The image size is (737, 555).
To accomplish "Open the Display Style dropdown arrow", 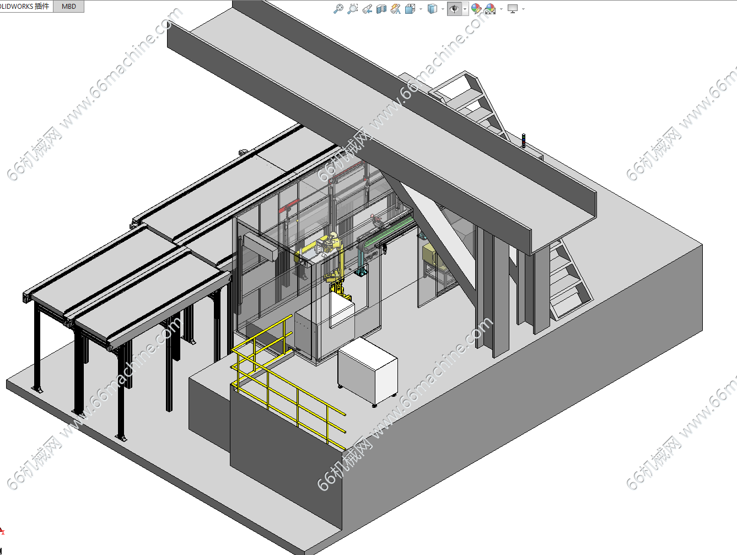I will pyautogui.click(x=443, y=9).
